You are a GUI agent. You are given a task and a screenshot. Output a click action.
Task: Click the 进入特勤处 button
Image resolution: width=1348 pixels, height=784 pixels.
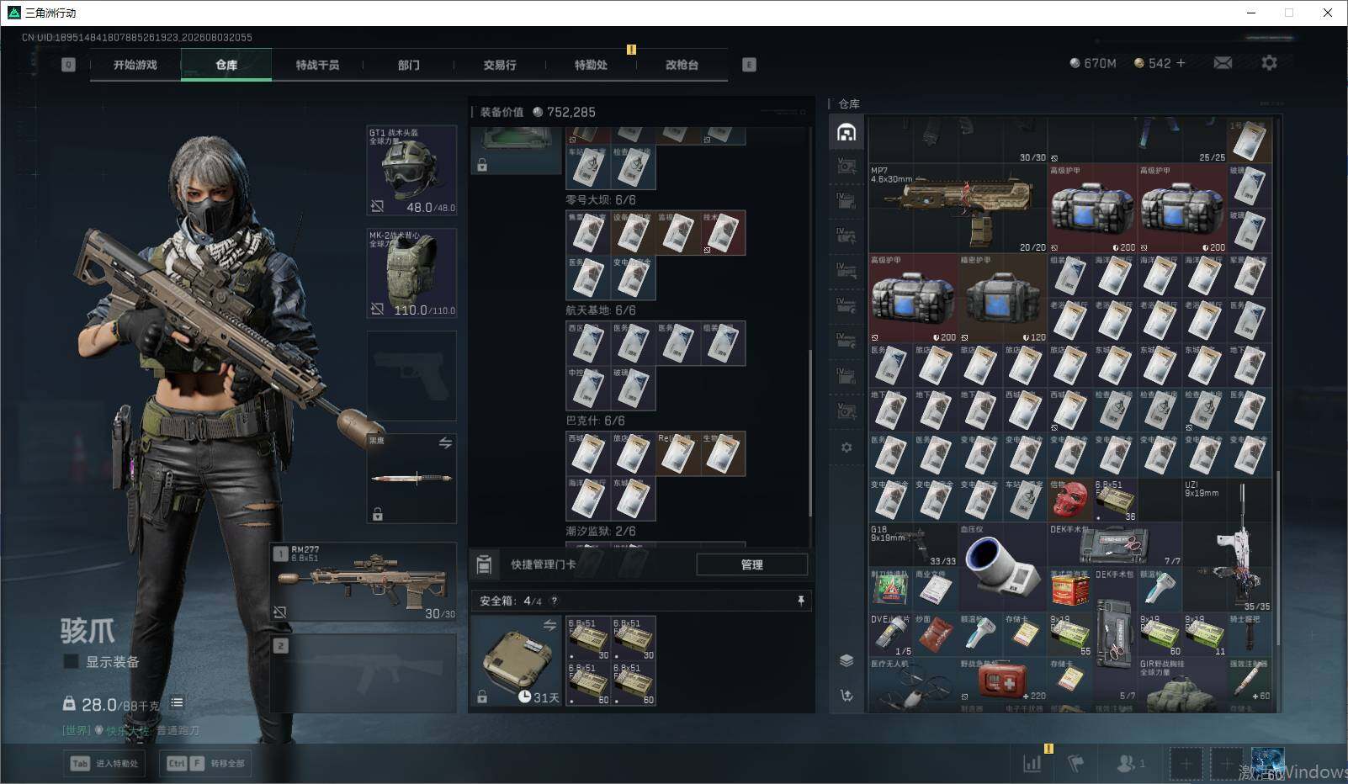tap(105, 764)
